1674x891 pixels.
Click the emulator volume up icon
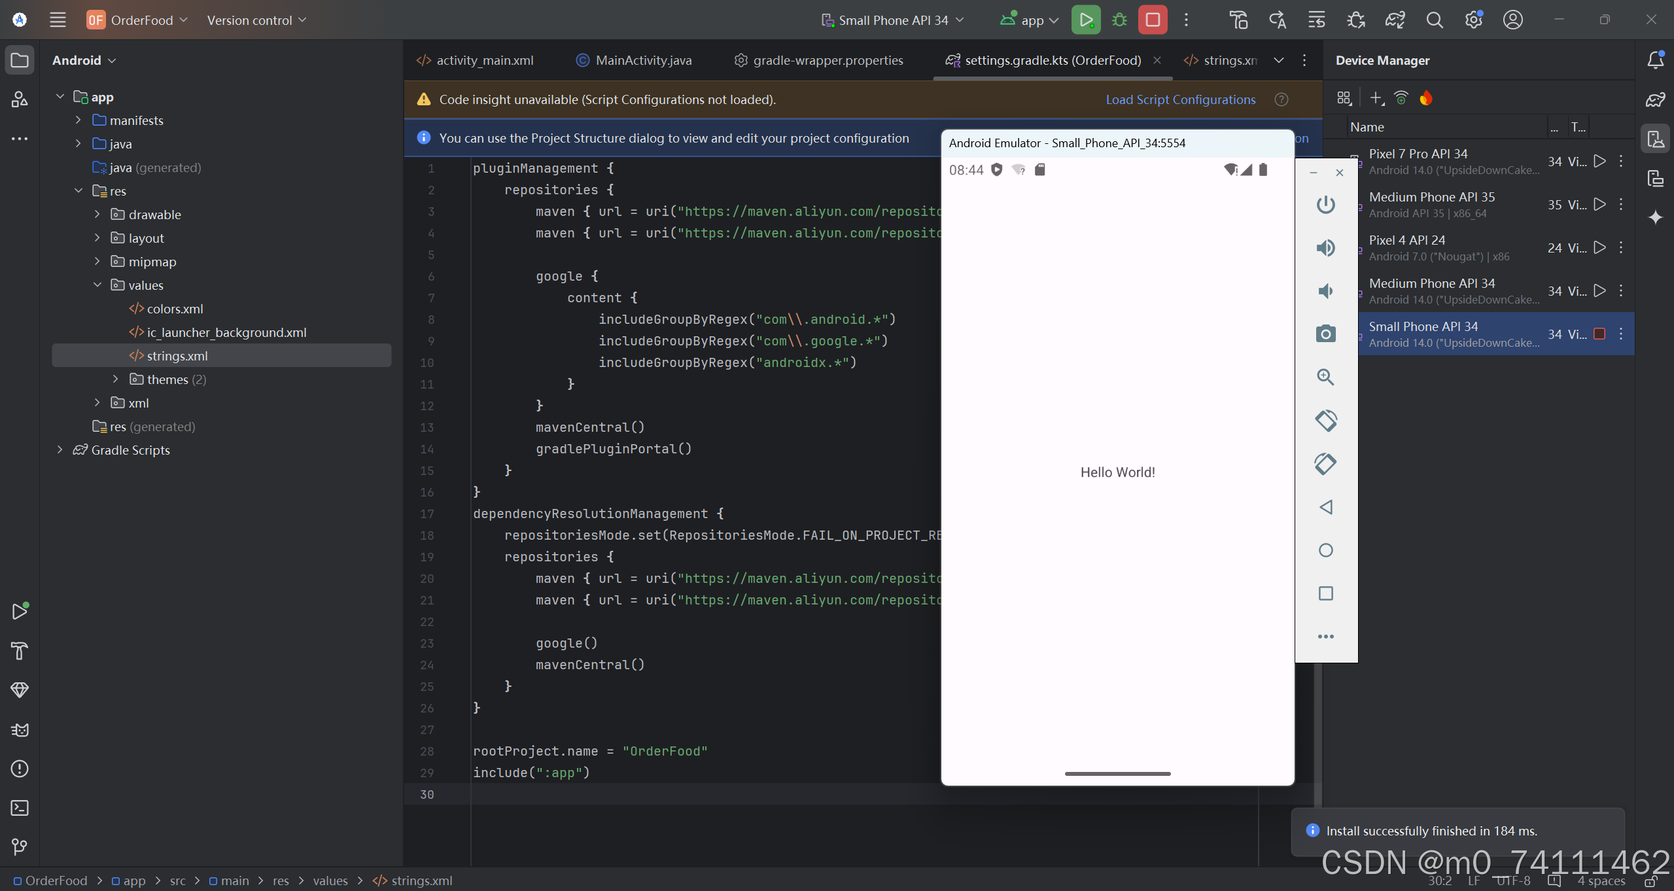coord(1325,248)
